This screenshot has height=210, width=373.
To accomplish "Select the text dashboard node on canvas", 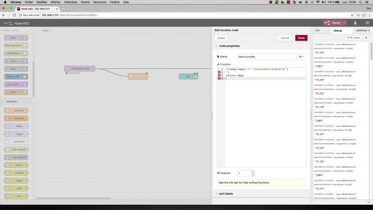I will (x=188, y=76).
